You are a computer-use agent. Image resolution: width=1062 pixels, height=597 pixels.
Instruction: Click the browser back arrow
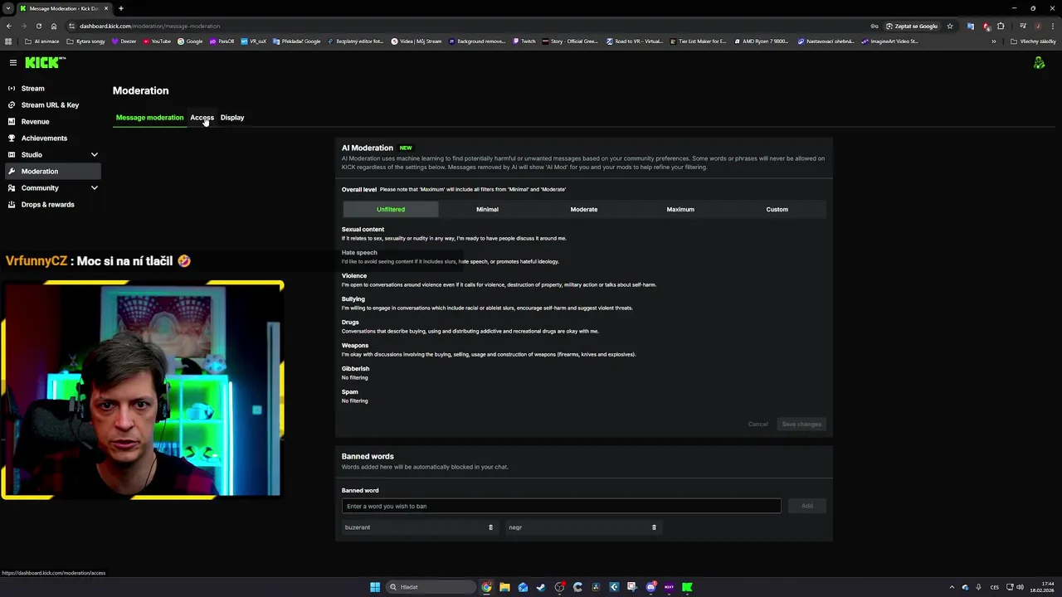coord(8,26)
